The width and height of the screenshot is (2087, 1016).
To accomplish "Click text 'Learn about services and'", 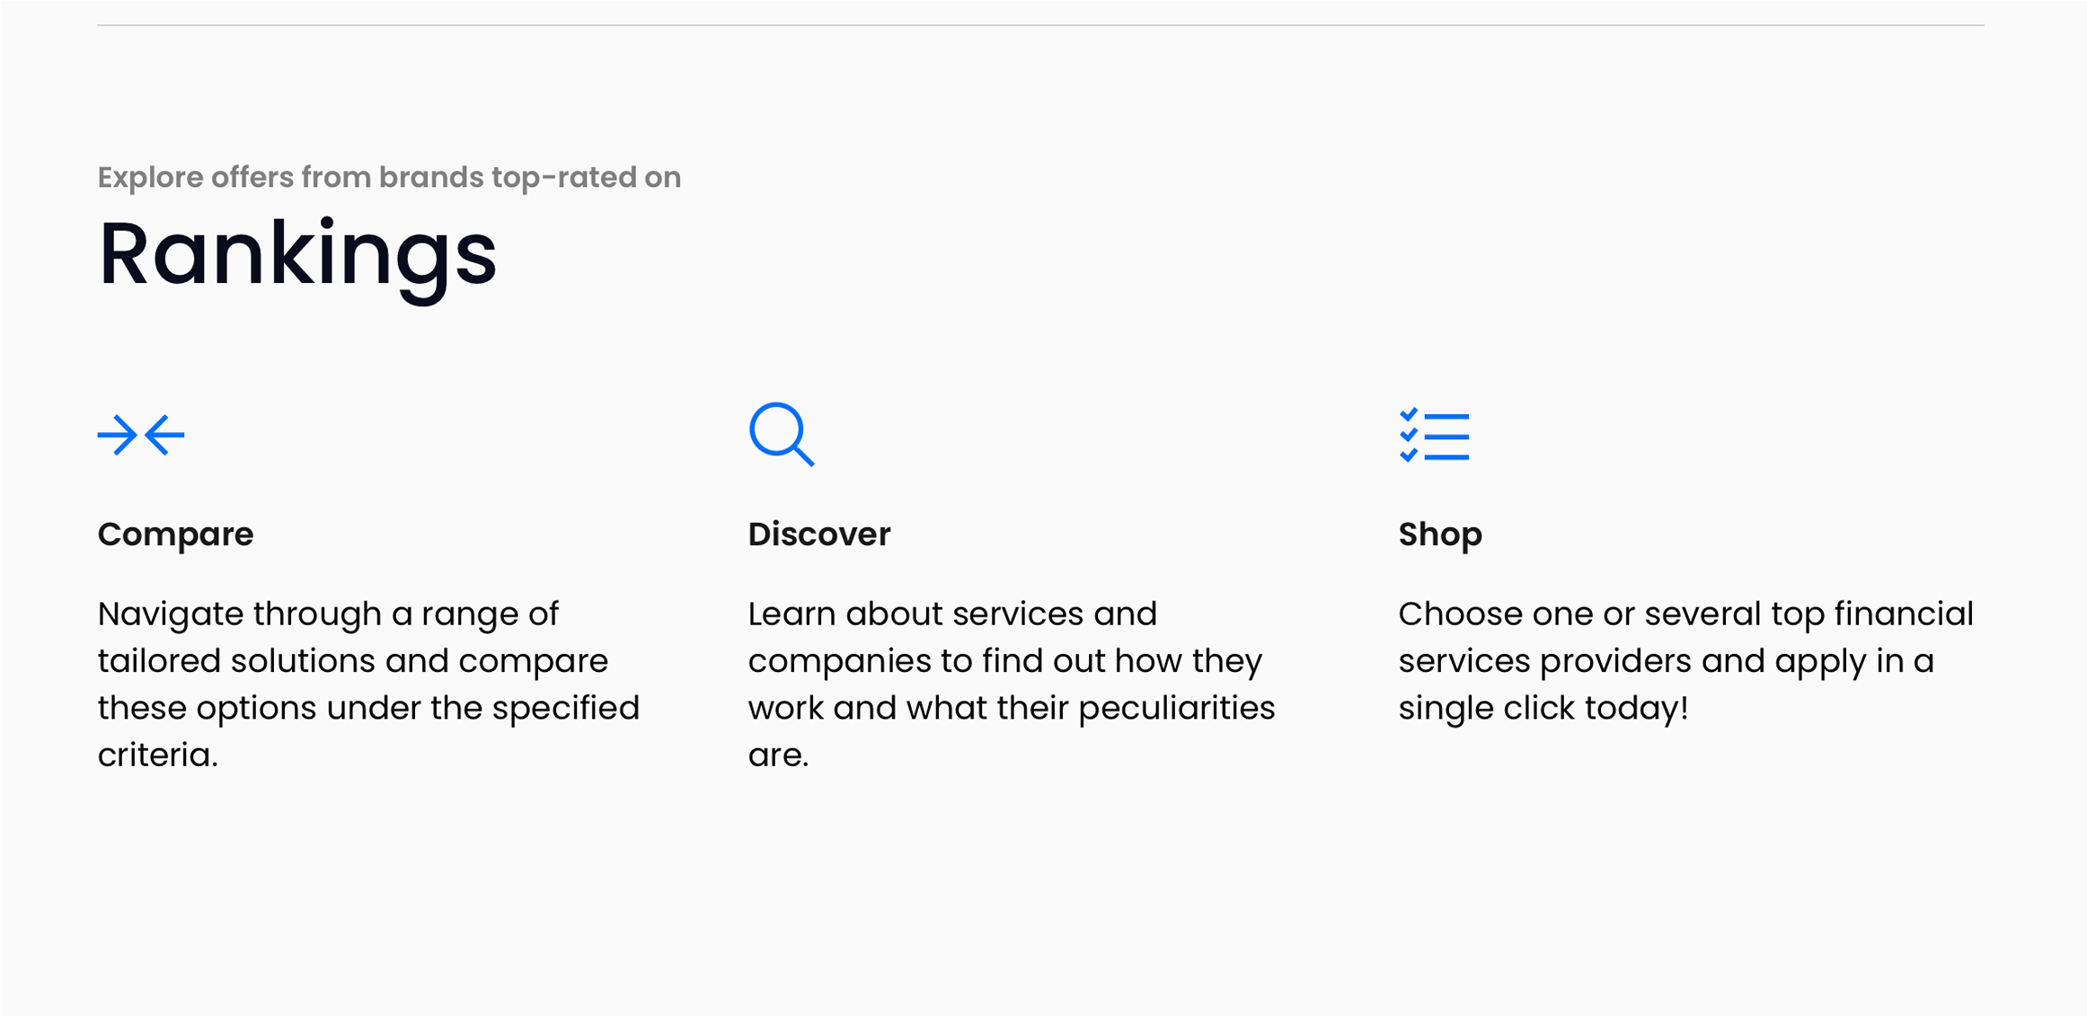I will pos(952,614).
